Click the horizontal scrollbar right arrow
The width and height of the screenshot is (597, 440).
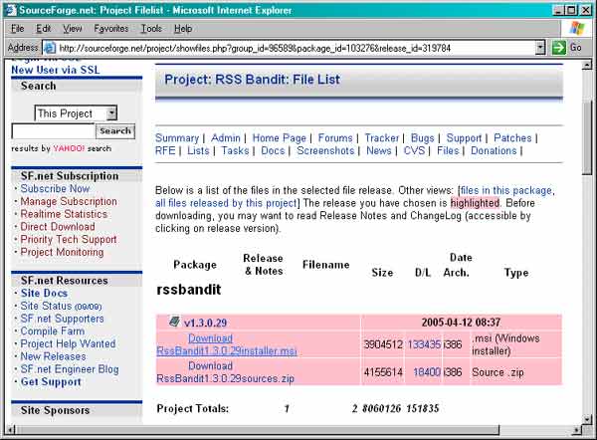[x=577, y=430]
